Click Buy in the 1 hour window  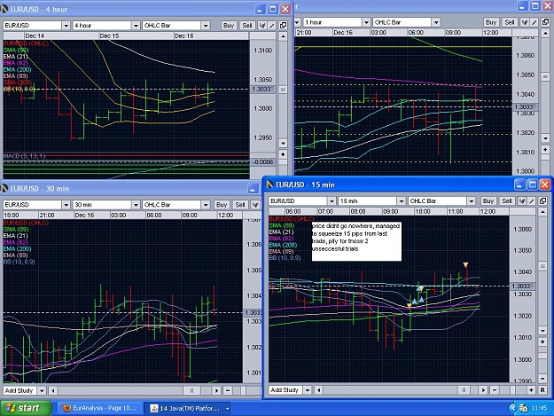[x=491, y=22]
